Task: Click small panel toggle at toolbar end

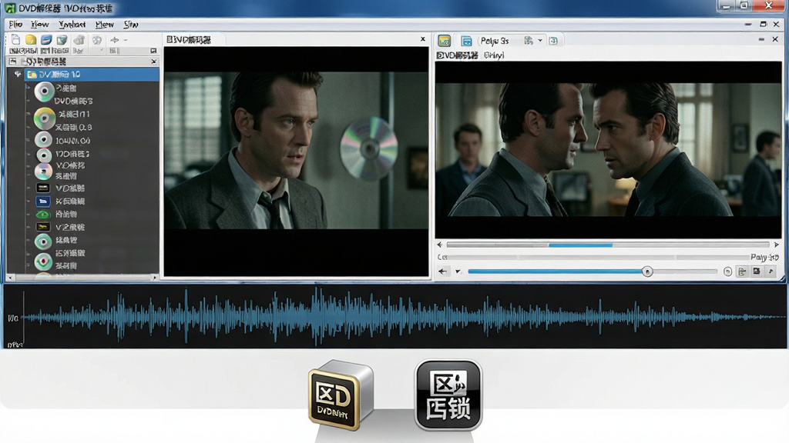Action: (x=153, y=51)
